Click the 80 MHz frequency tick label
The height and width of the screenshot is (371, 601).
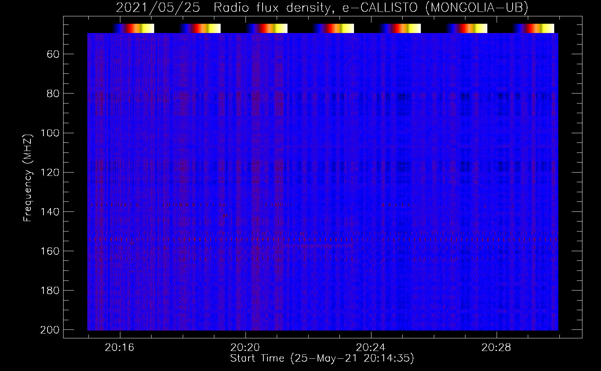[x=53, y=93]
